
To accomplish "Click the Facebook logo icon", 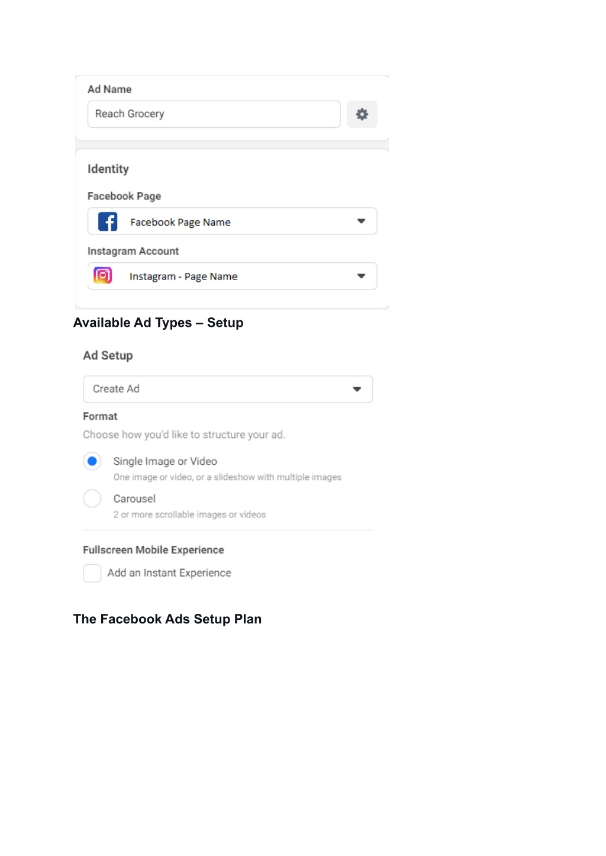I will [108, 221].
